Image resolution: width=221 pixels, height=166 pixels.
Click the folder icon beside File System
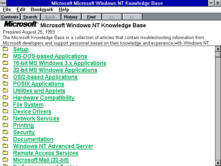6,104
